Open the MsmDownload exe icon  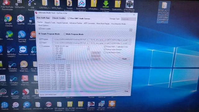[106, 6]
